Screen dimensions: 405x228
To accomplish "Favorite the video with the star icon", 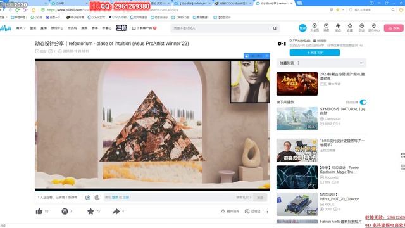I will (x=90, y=211).
